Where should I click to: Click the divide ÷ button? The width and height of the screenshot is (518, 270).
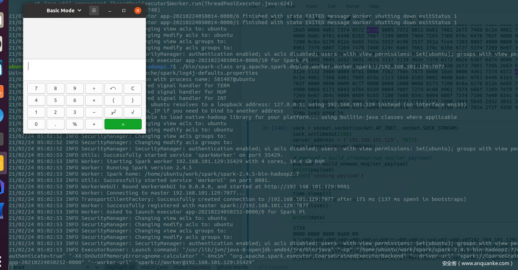click(94, 88)
